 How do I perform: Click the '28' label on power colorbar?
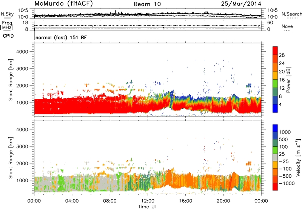[x=282, y=55]
